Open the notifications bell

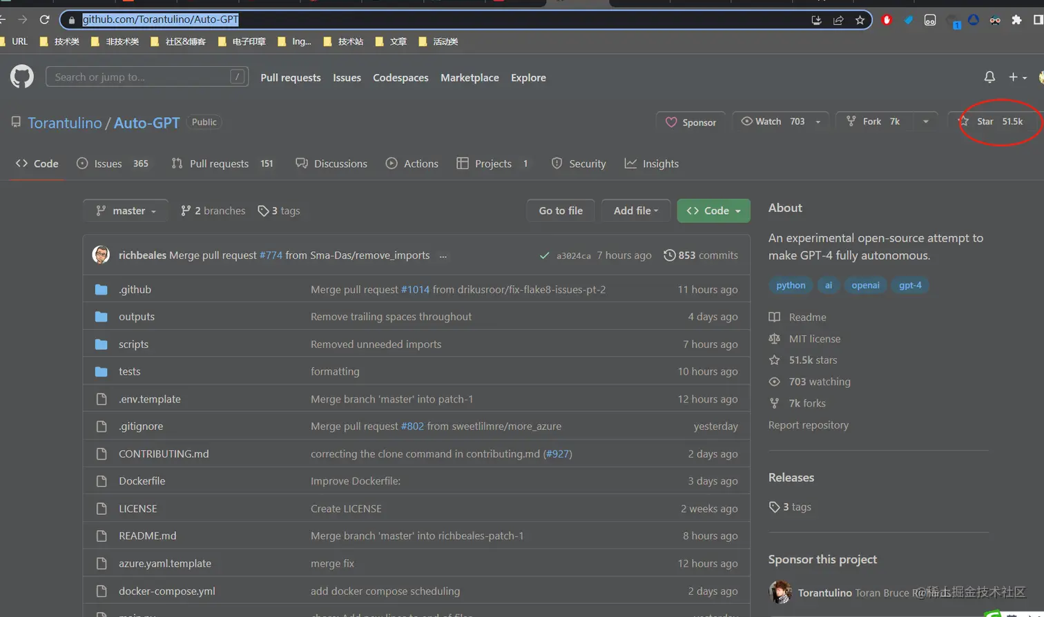click(x=989, y=77)
